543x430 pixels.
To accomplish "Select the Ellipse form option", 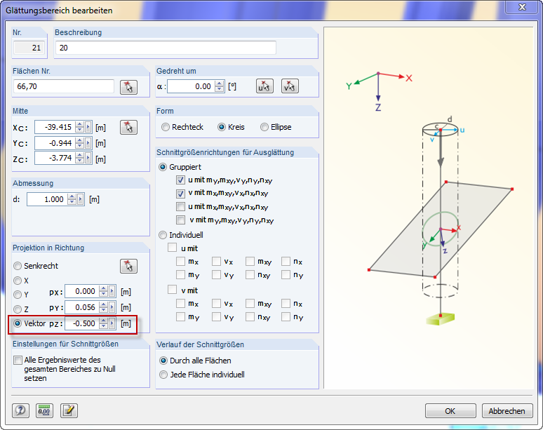I will click(264, 127).
